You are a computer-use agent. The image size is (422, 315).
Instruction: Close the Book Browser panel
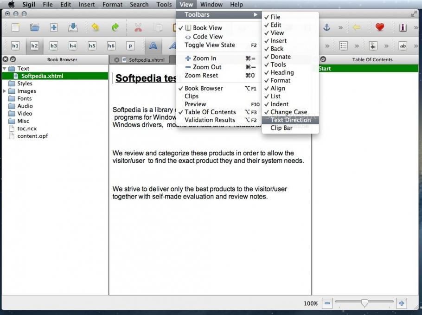click(6, 59)
